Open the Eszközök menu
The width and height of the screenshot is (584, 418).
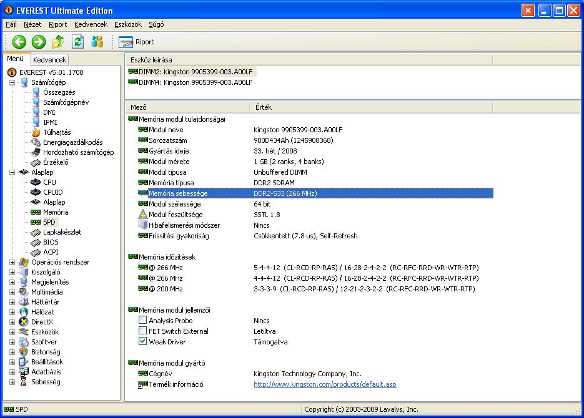pos(128,24)
